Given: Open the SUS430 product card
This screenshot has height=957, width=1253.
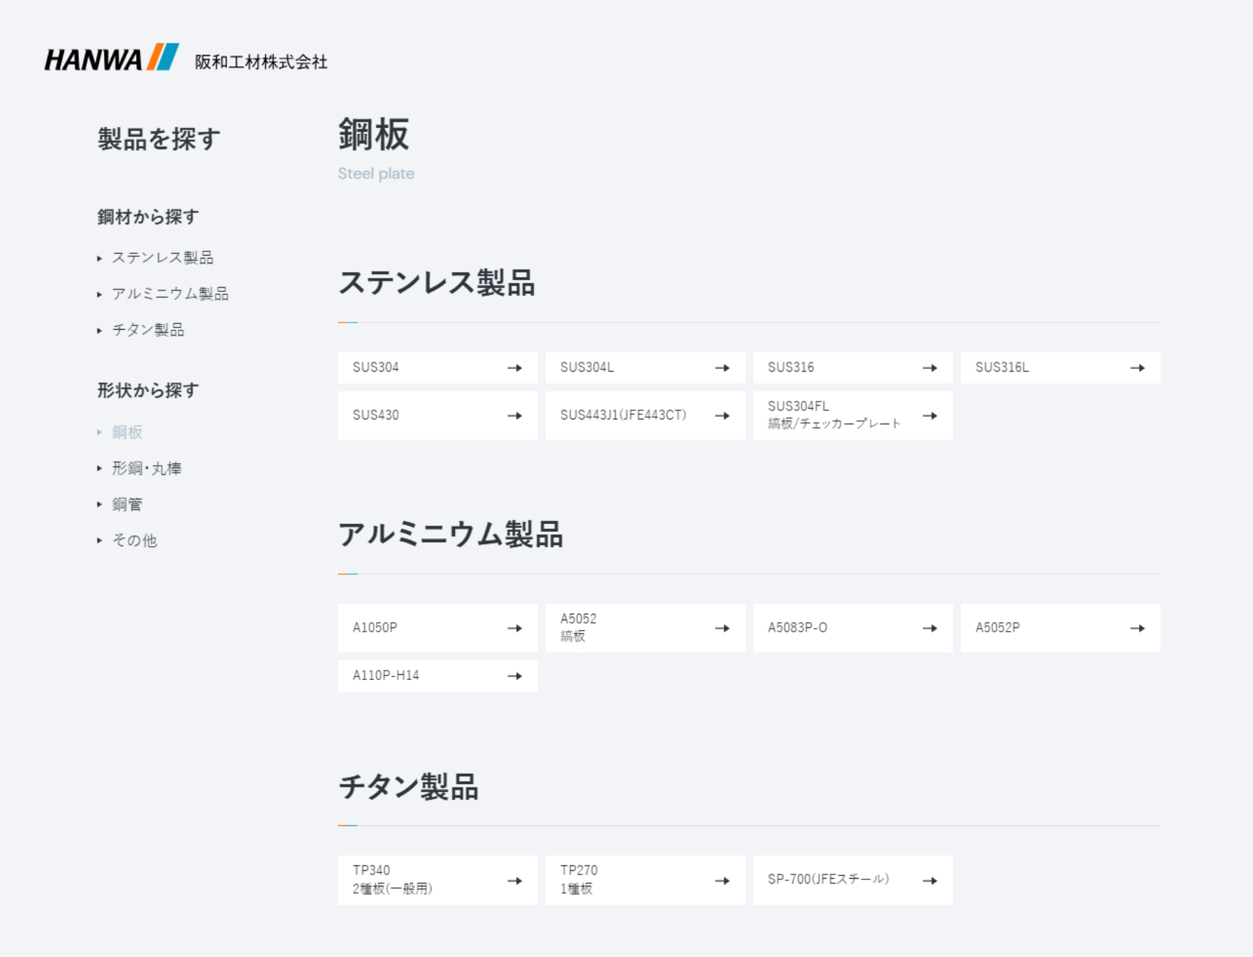Looking at the screenshot, I should pyautogui.click(x=438, y=415).
